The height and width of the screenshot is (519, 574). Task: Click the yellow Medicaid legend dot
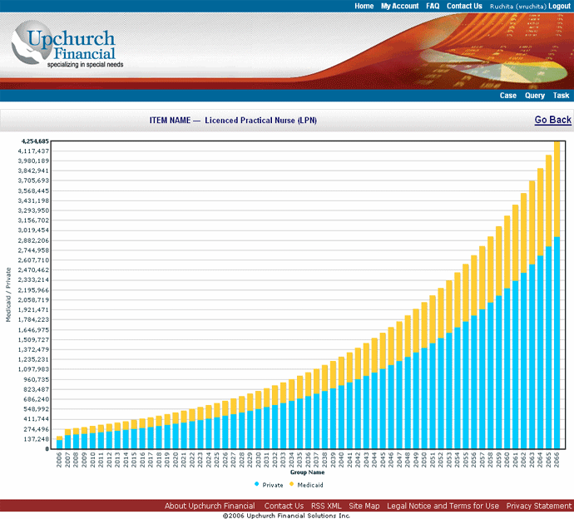pyautogui.click(x=291, y=484)
